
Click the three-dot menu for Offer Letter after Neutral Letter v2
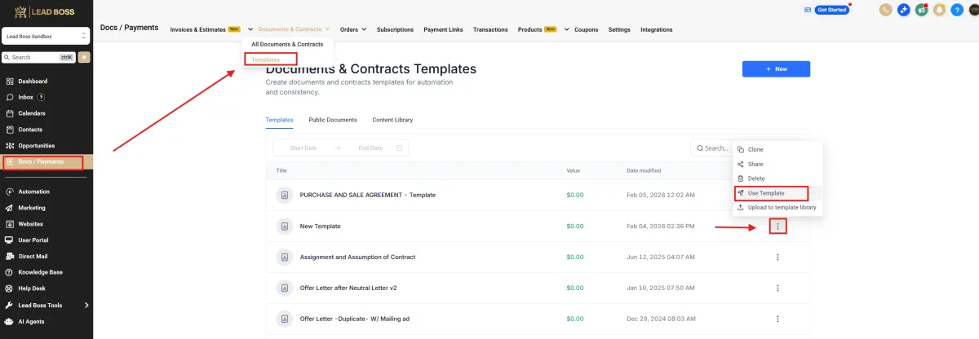tap(777, 288)
